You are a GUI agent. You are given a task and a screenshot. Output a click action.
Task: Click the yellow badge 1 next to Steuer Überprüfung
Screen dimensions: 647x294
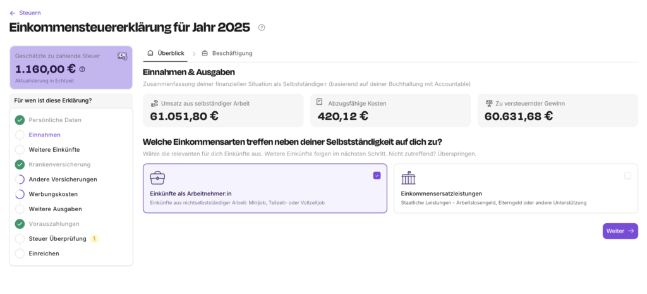click(x=94, y=238)
